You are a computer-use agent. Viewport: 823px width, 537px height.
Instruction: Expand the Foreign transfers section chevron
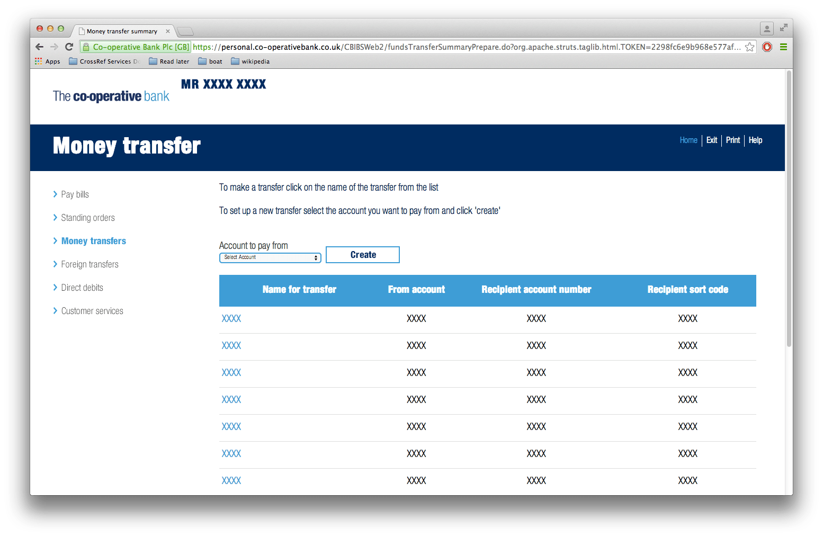pyautogui.click(x=56, y=264)
